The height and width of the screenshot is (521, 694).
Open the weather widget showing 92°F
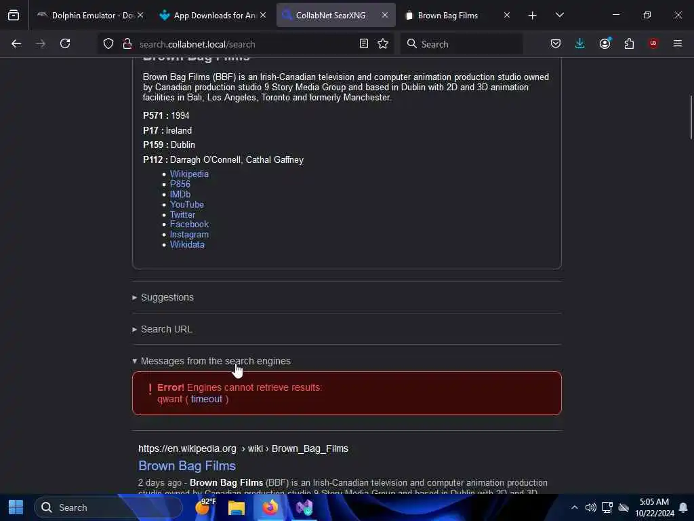click(205, 507)
